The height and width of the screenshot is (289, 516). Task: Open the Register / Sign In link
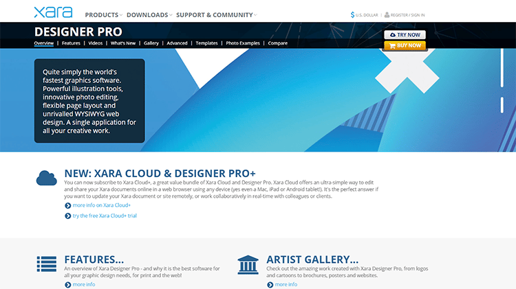pos(408,14)
